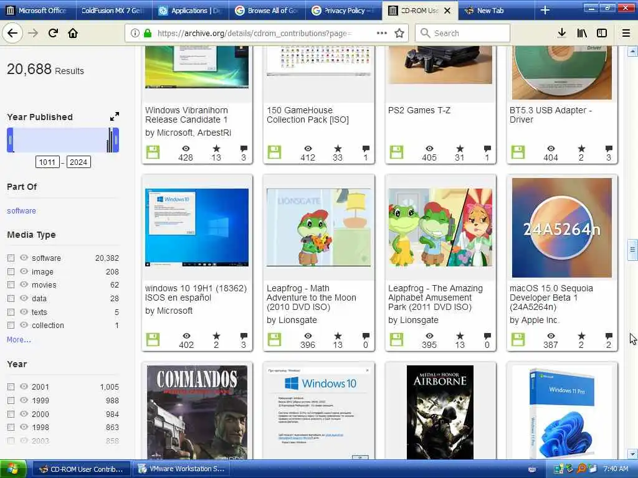Viewport: 638px width, 478px height.
Task: Bookmark this page with the star icon
Action: click(399, 34)
